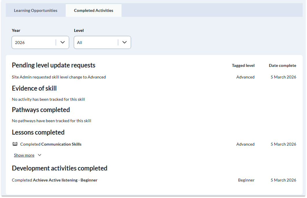The height and width of the screenshot is (198, 307).
Task: Open the Year dropdown arrow
Action: 62,42
